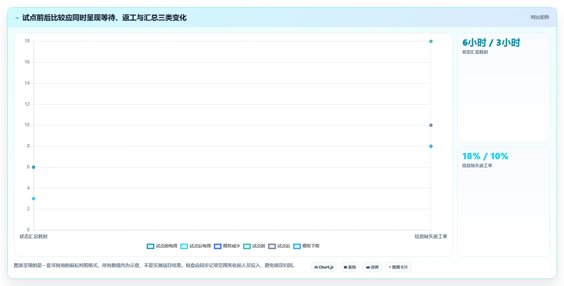
Task: Click the 状态汇总耗时 card caption
Action: click(x=475, y=52)
